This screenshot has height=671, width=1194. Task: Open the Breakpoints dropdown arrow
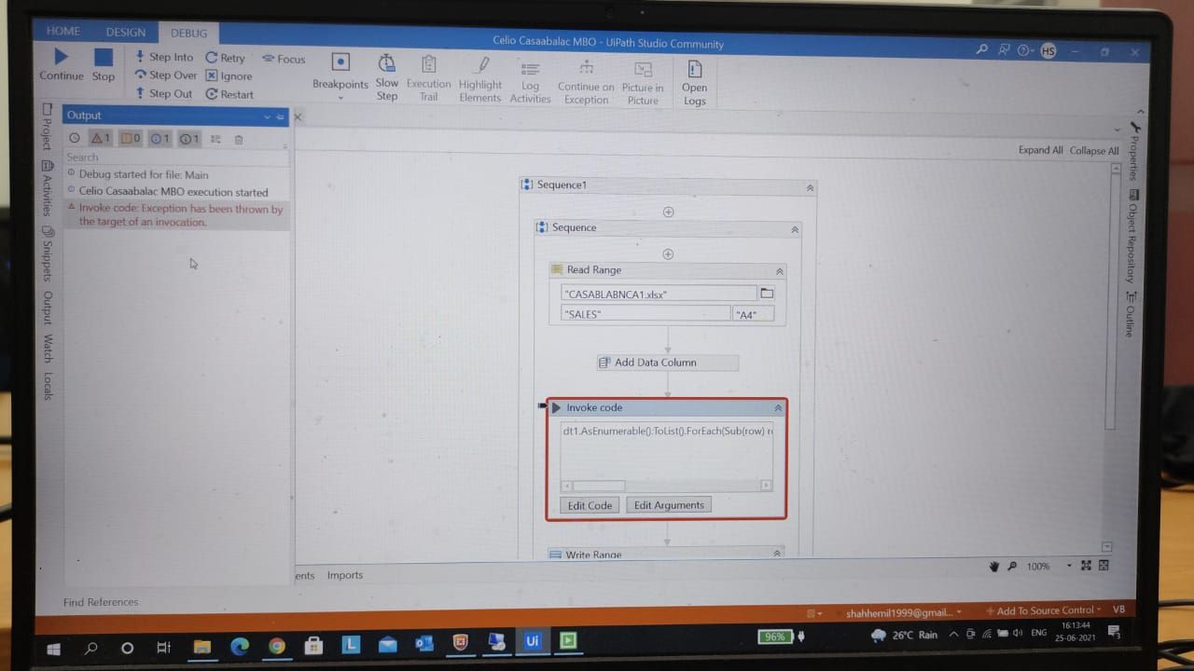pyautogui.click(x=340, y=97)
